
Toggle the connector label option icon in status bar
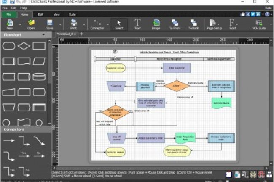pyautogui.click(x=244, y=174)
